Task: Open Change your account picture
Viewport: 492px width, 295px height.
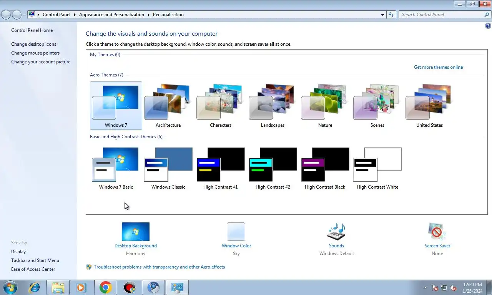Action: [41, 62]
